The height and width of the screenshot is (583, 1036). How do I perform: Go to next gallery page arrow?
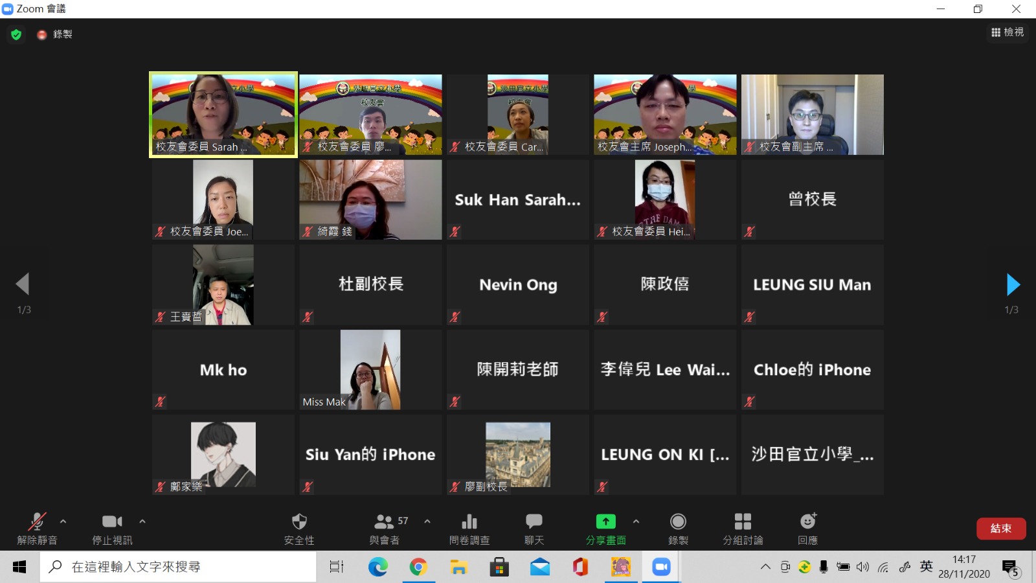point(1013,284)
